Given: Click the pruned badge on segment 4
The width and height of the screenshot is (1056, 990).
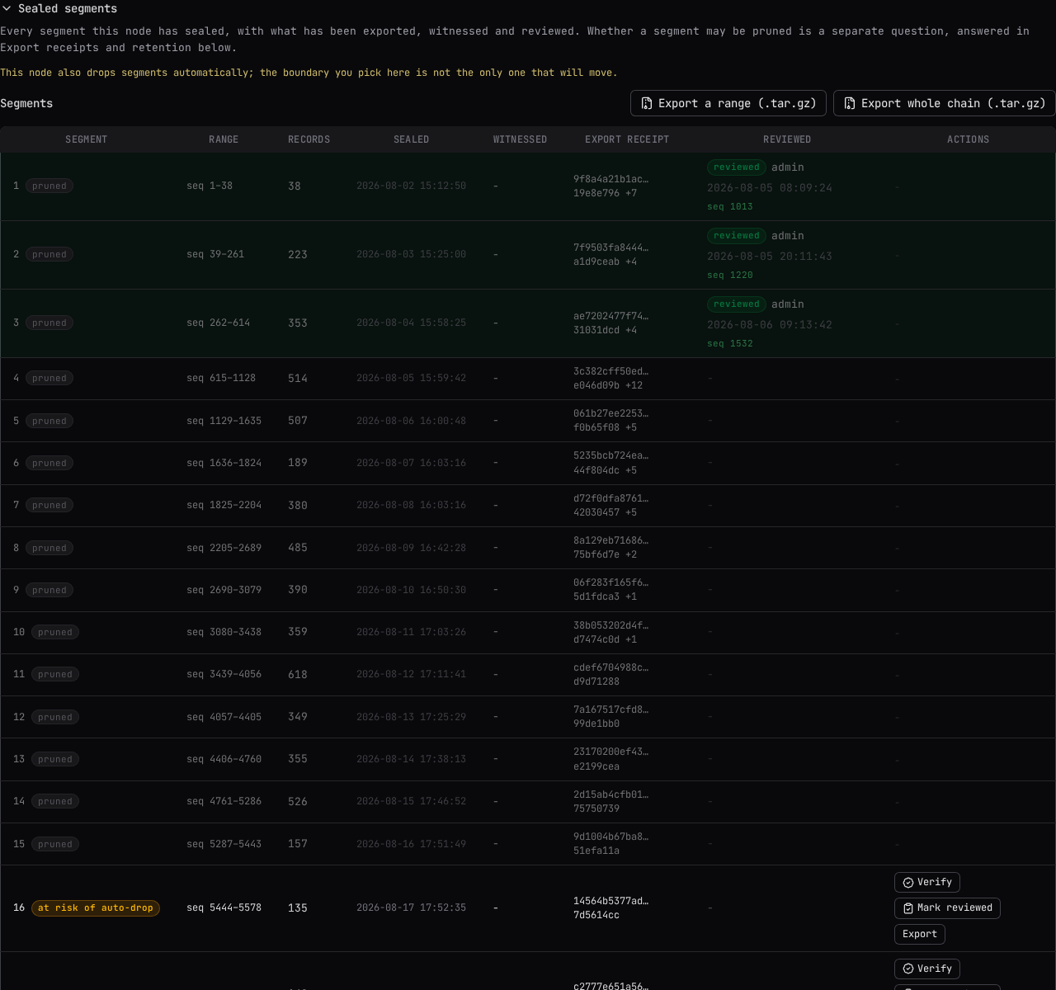Looking at the screenshot, I should point(49,378).
